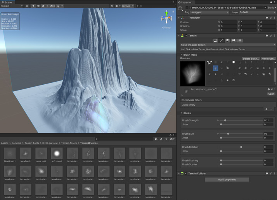The height and width of the screenshot is (200, 277).
Task: Save search as favorite star in Project
Action: coord(166,139)
